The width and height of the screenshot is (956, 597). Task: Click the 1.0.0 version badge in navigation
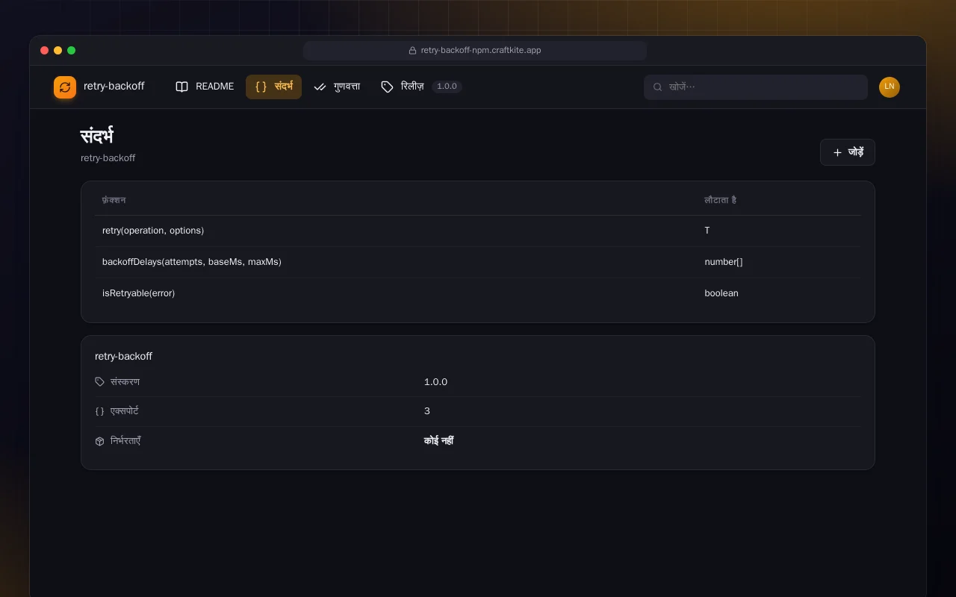click(x=447, y=87)
